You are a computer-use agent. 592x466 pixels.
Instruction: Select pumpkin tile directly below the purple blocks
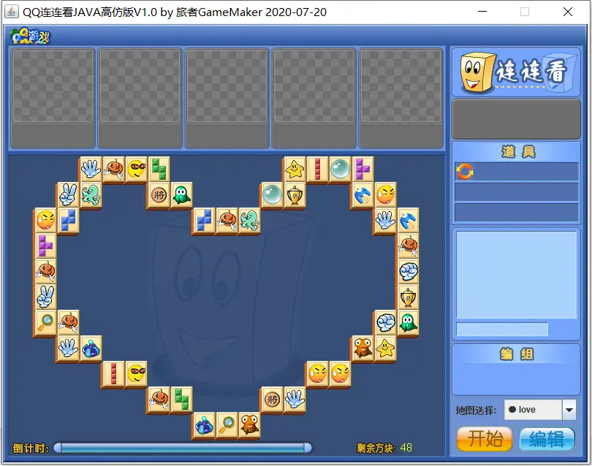[x=45, y=271]
